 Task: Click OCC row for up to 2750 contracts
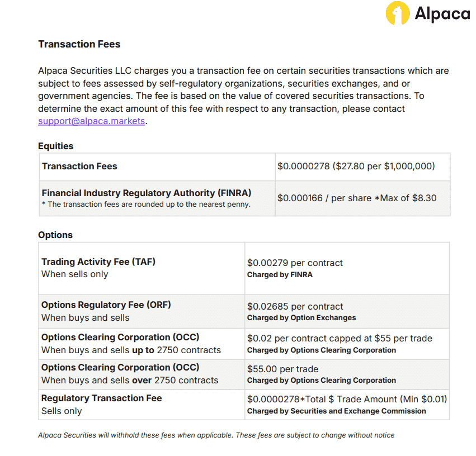pos(244,344)
